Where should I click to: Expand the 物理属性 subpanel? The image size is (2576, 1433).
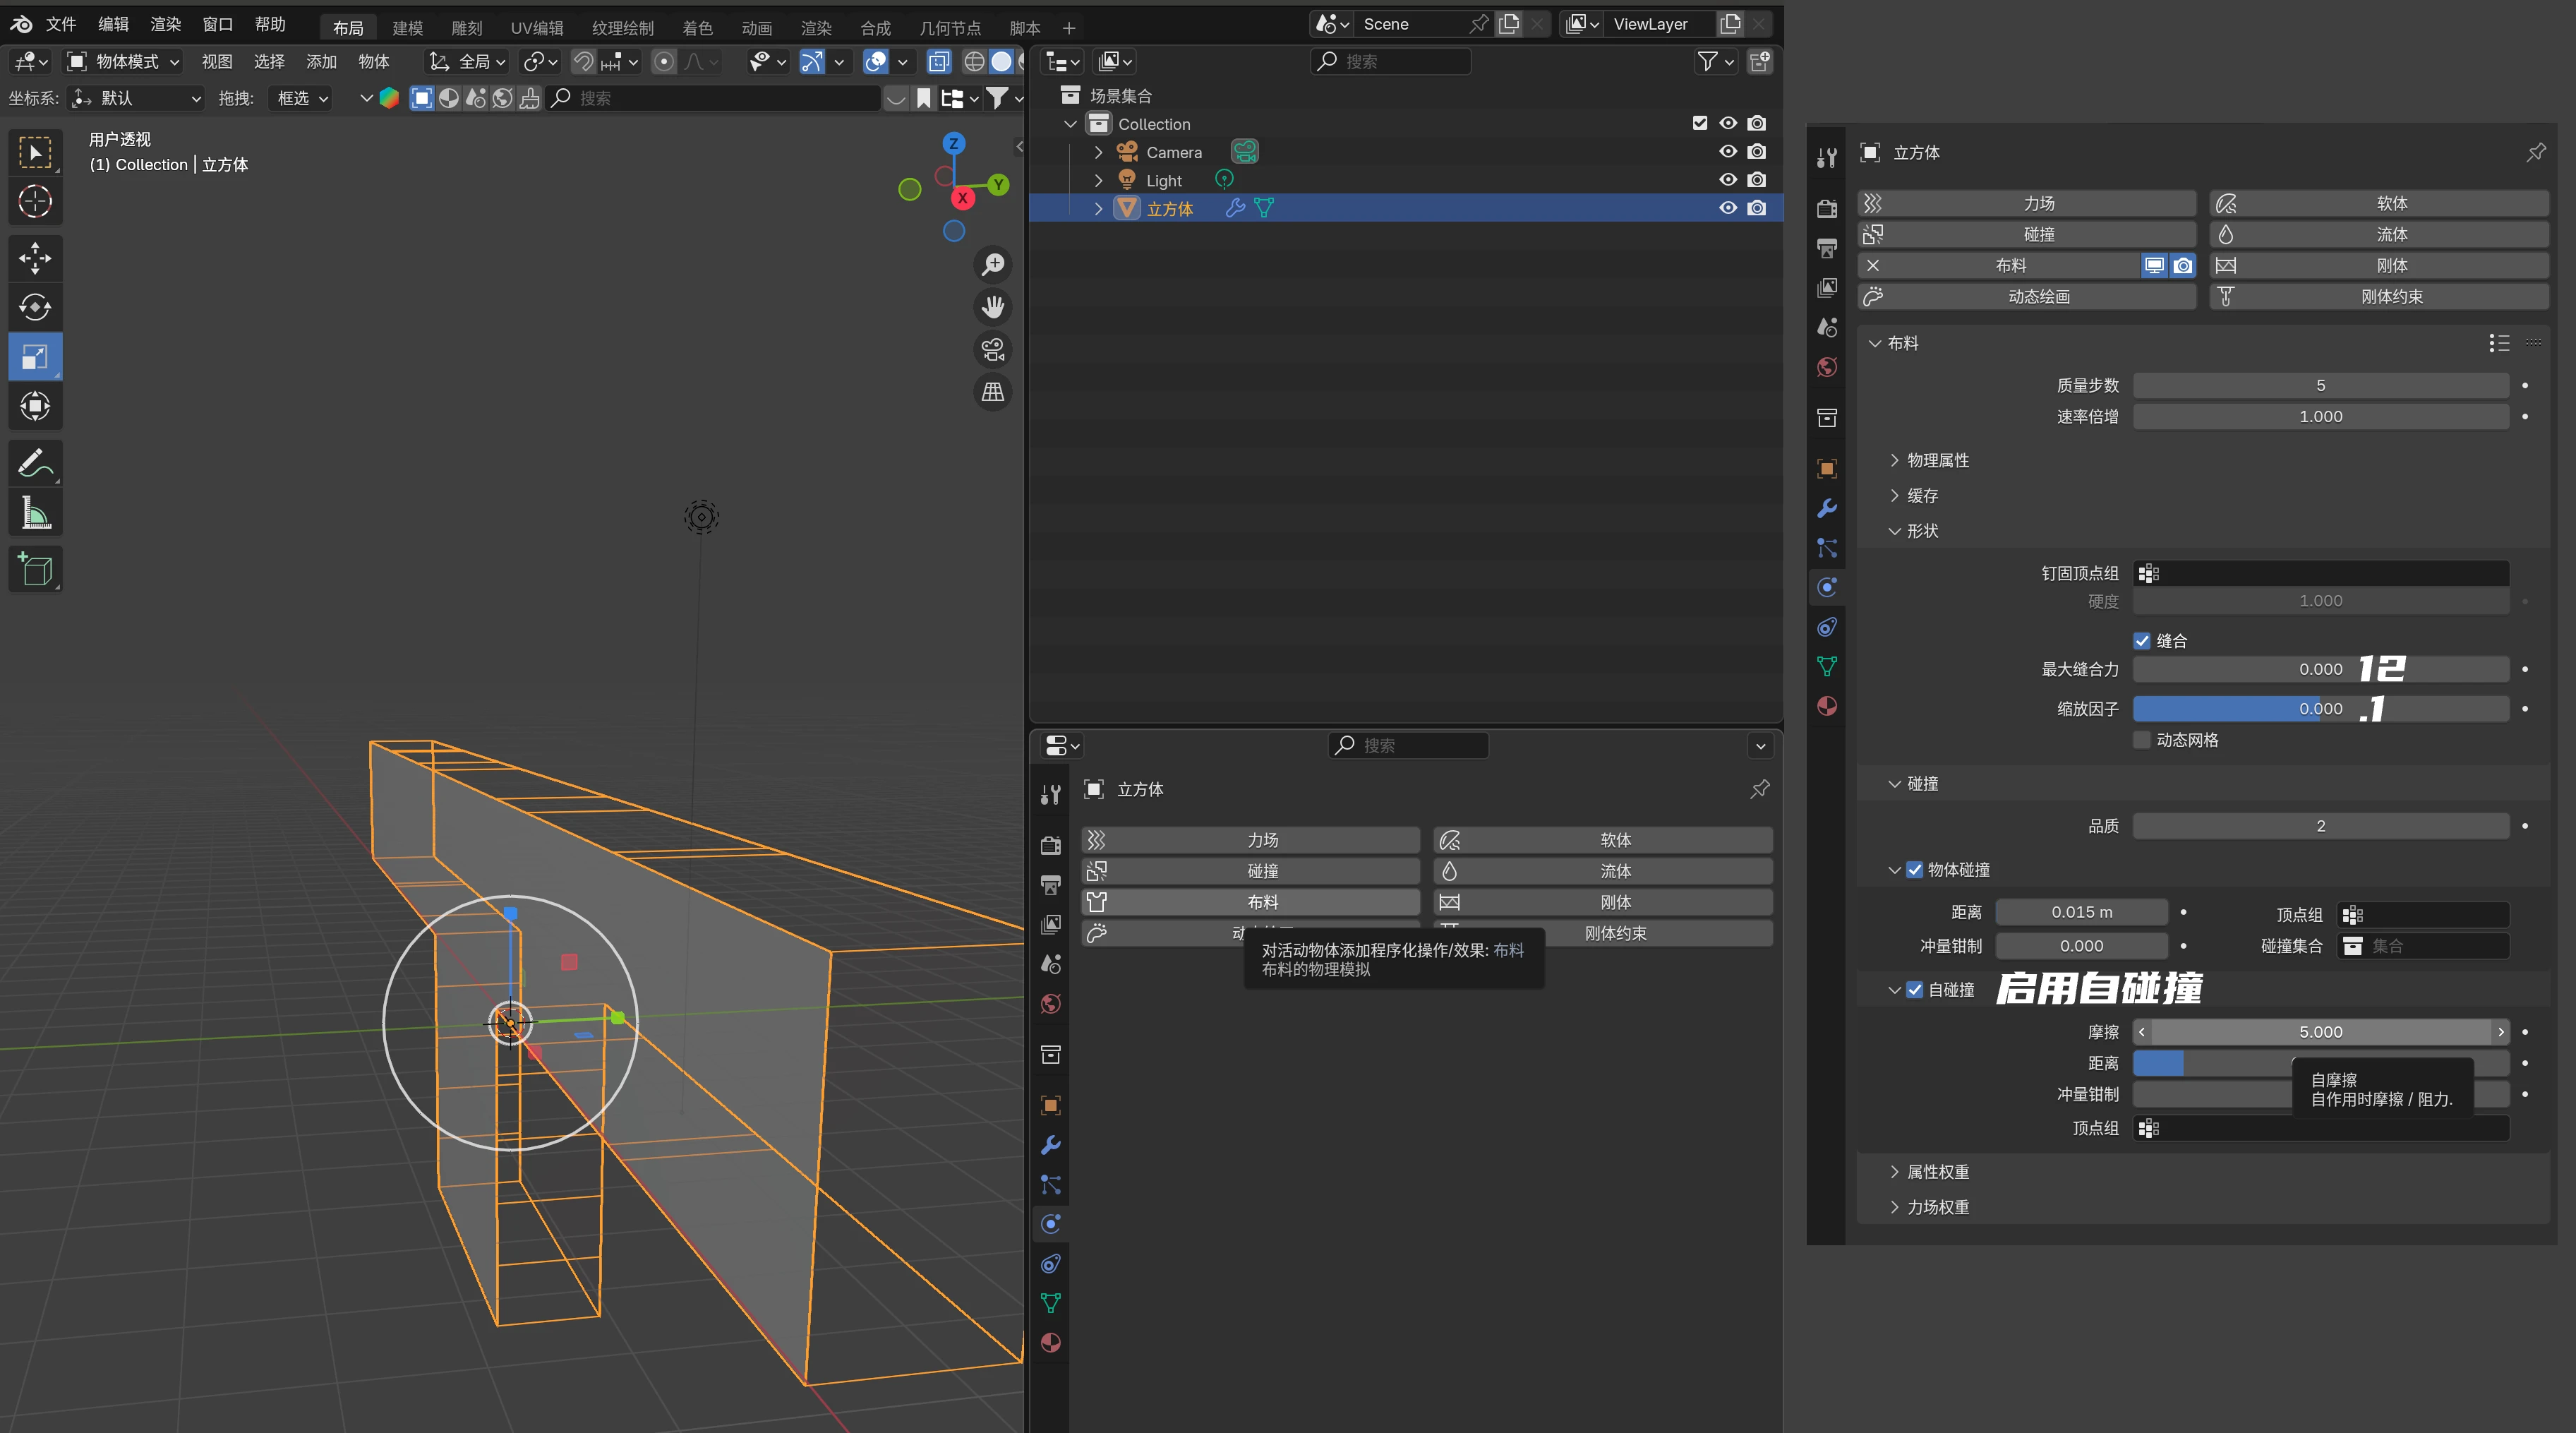[1936, 460]
